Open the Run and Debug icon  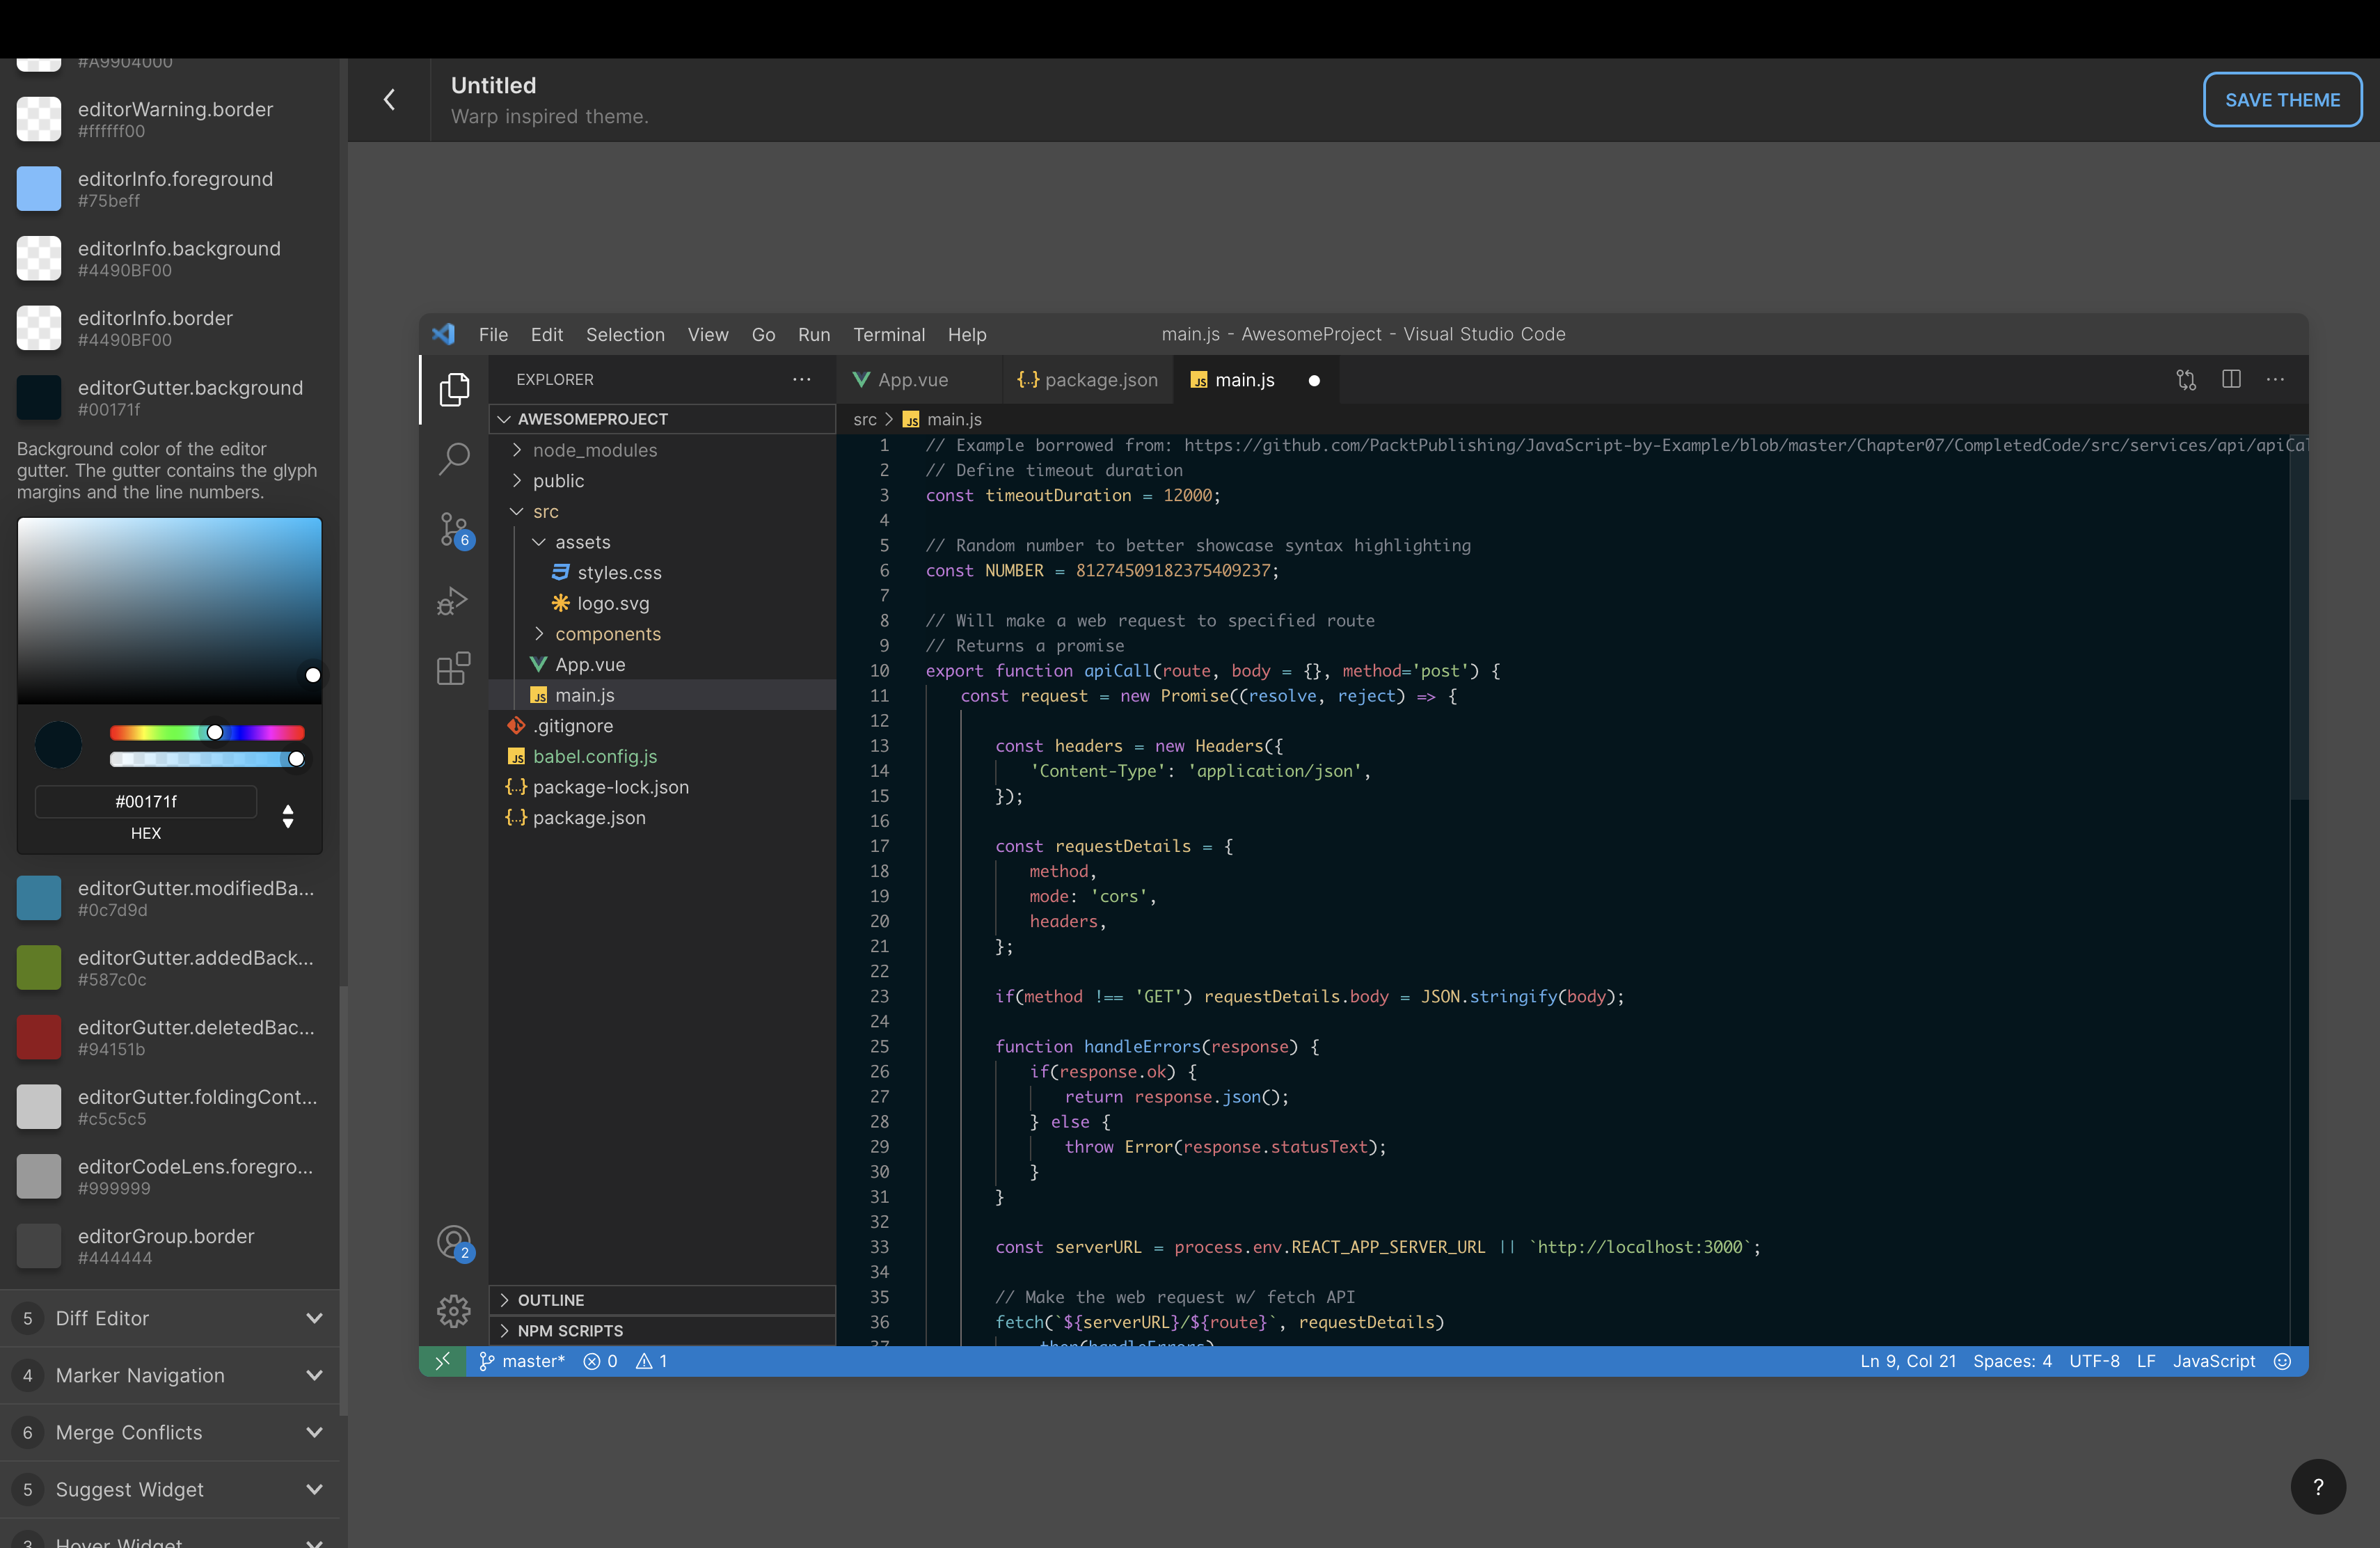click(x=453, y=600)
